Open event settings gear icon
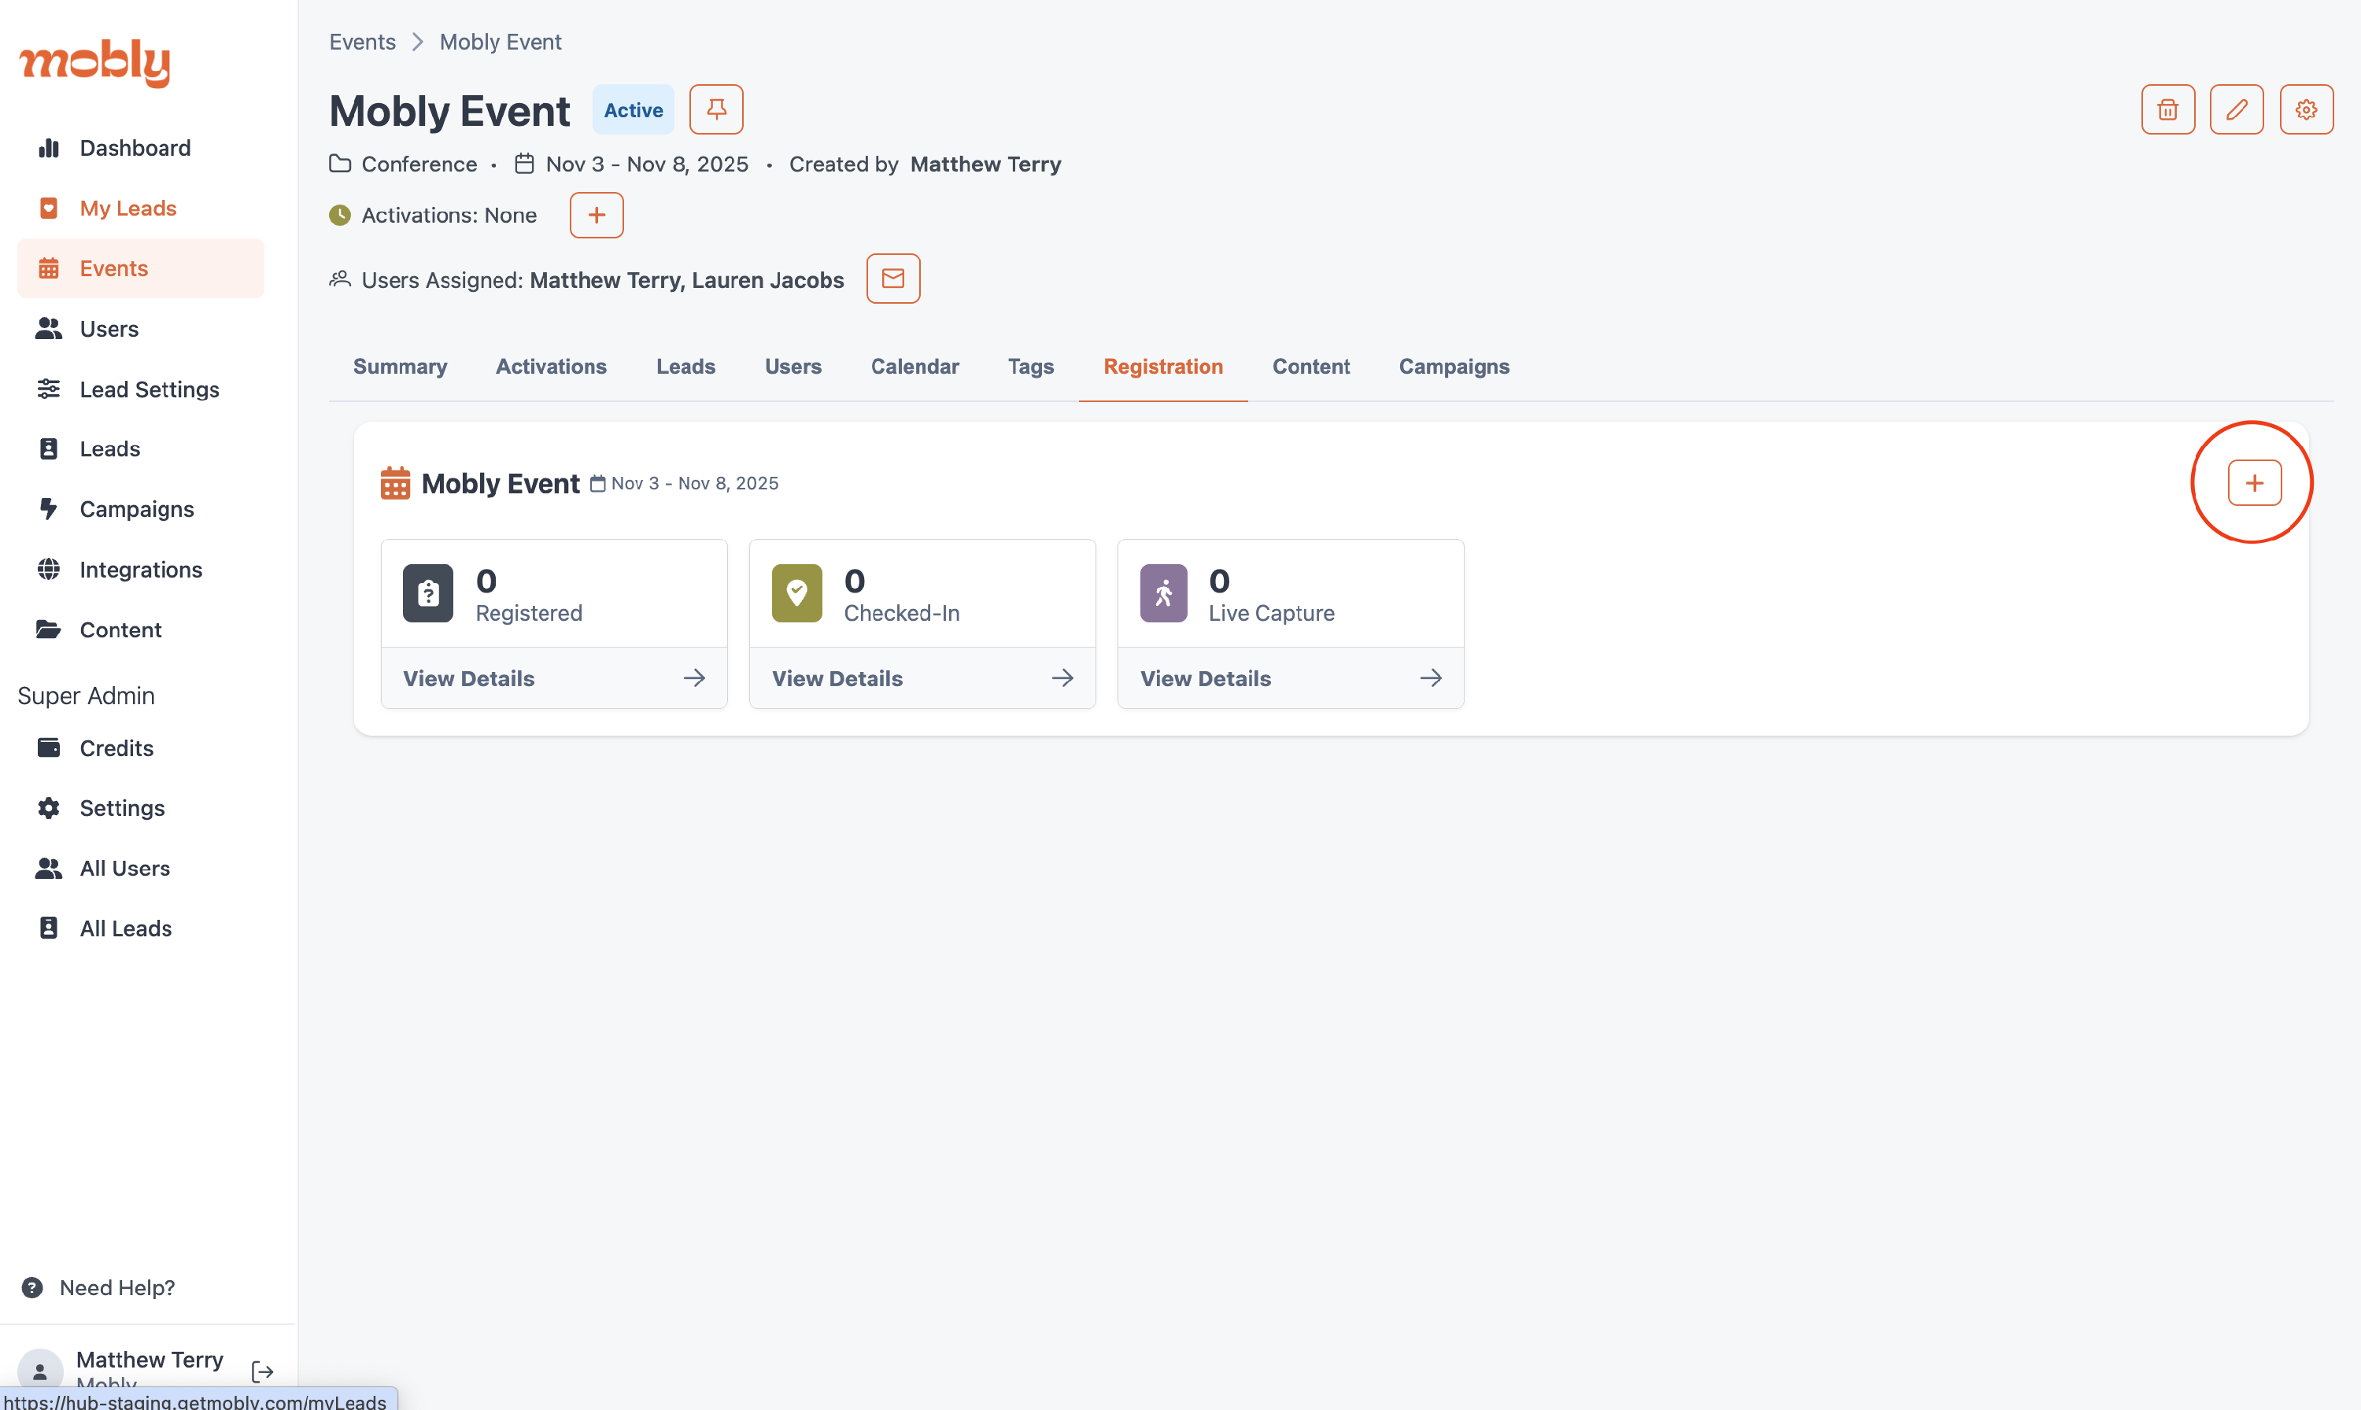This screenshot has width=2361, height=1410. tap(2306, 109)
